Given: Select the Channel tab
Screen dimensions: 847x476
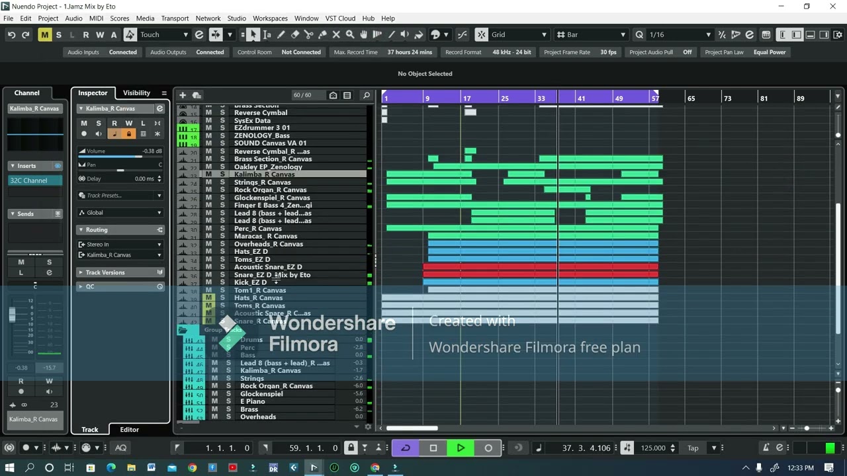Looking at the screenshot, I should tap(27, 93).
